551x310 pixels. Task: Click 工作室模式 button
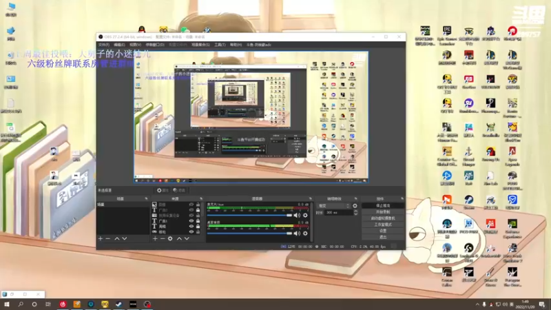[x=383, y=225]
